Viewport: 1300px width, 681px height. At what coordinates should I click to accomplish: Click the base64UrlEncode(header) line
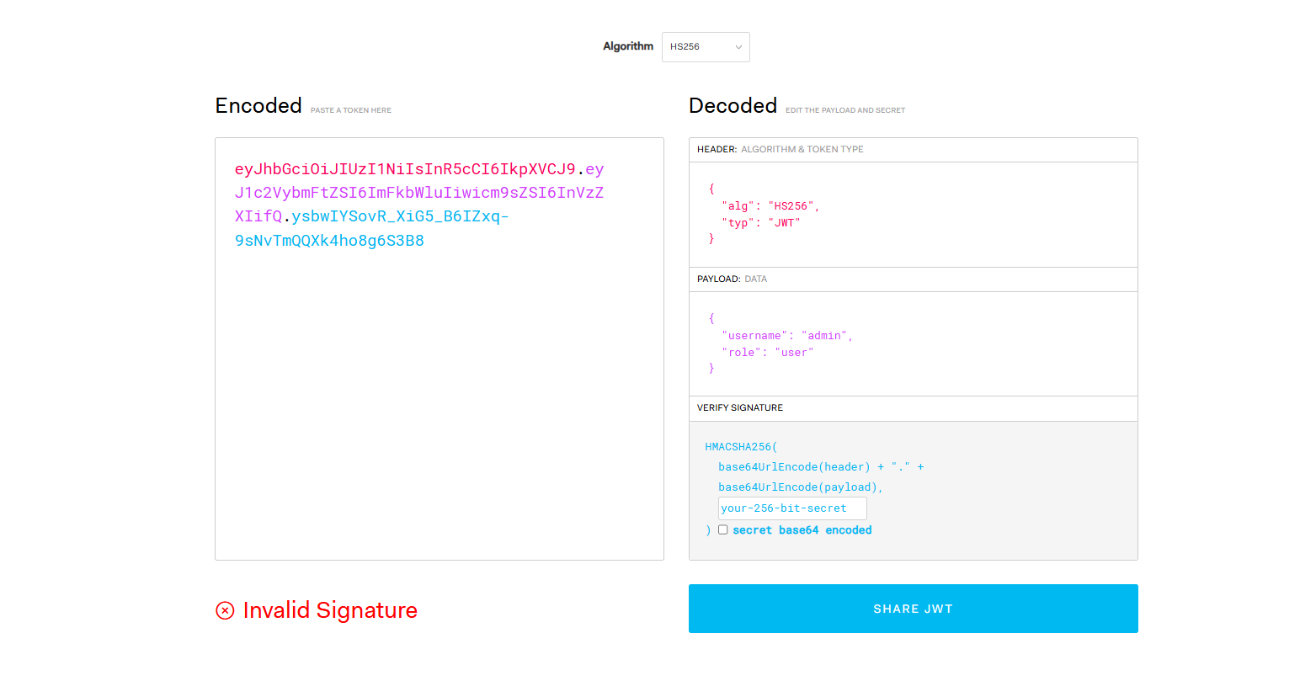click(x=821, y=467)
